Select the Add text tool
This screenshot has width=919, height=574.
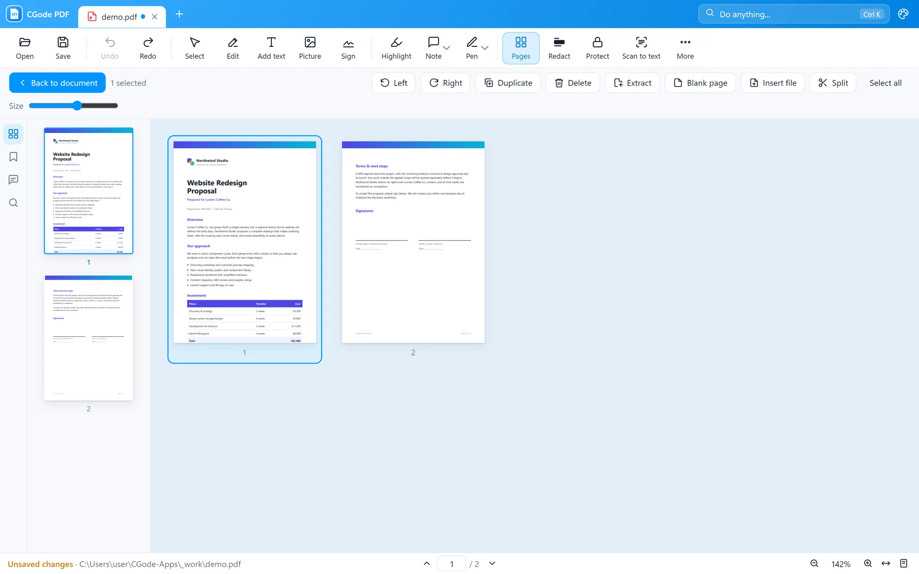[x=271, y=48]
